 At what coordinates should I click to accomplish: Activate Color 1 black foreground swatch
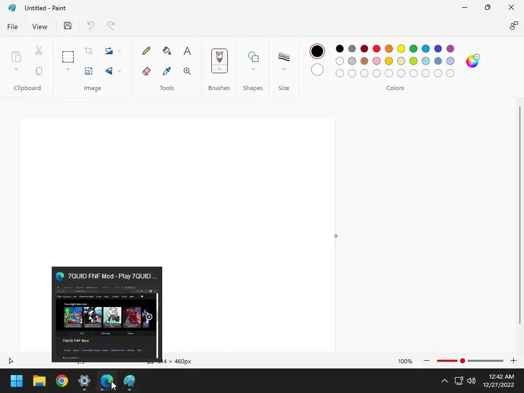tap(317, 51)
